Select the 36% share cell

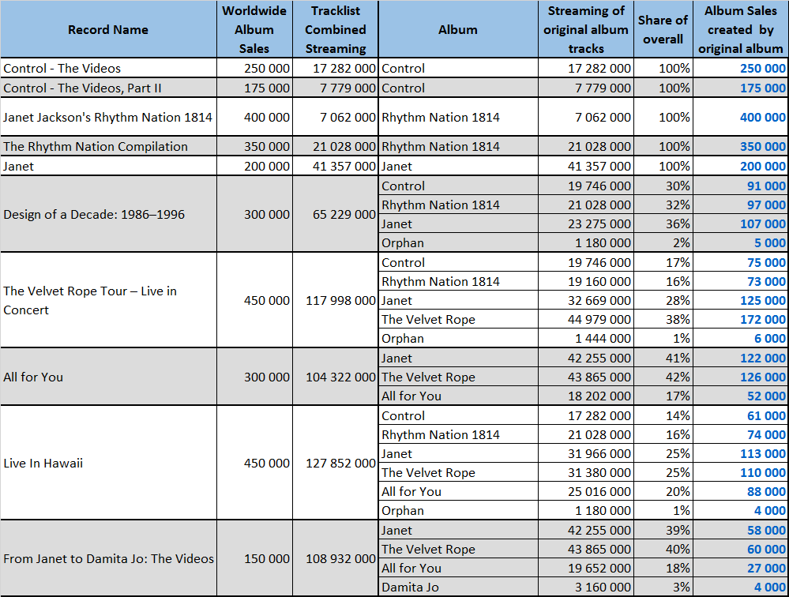[663, 223]
